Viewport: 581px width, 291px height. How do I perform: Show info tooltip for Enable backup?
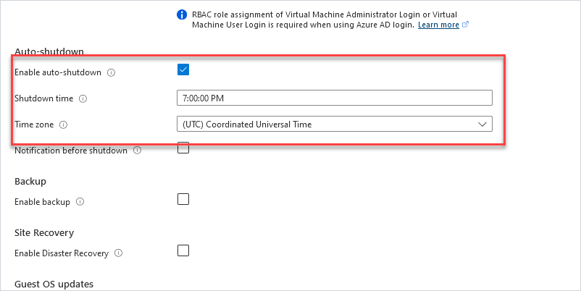(x=80, y=202)
